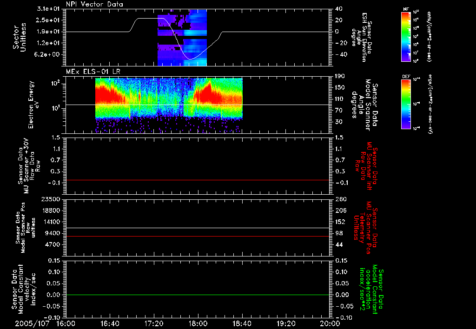Click the red MU Scanner Pos telemetry line
Screen dimensions: 476x329
198,236
